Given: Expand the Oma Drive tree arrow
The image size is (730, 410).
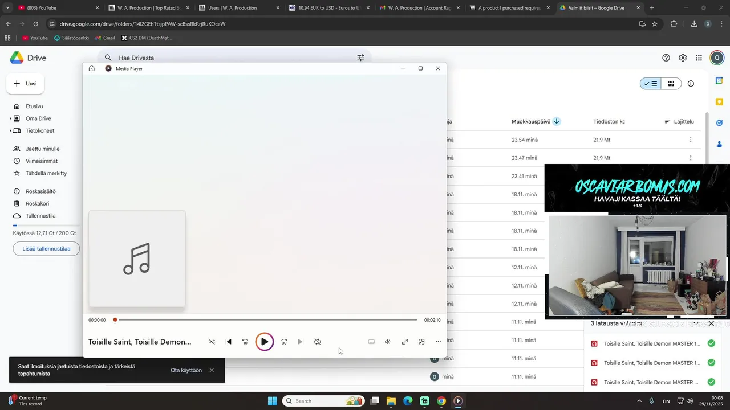Looking at the screenshot, I should (10, 118).
